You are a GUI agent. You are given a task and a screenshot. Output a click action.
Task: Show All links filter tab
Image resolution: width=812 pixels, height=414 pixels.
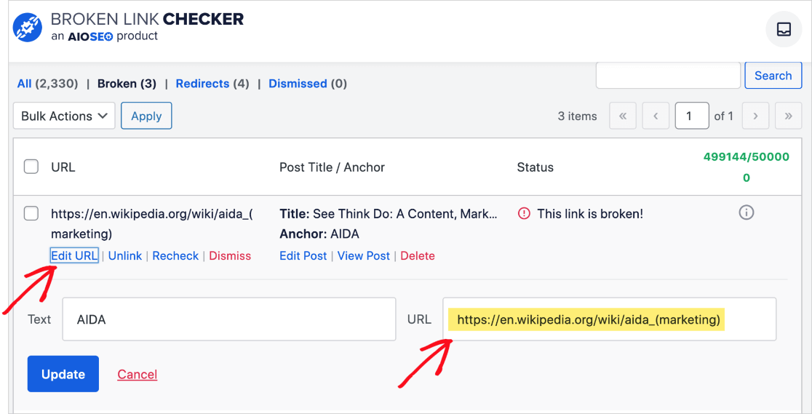click(25, 84)
